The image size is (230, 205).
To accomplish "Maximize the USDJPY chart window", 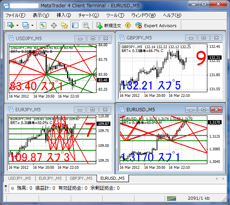I will 93,39.
